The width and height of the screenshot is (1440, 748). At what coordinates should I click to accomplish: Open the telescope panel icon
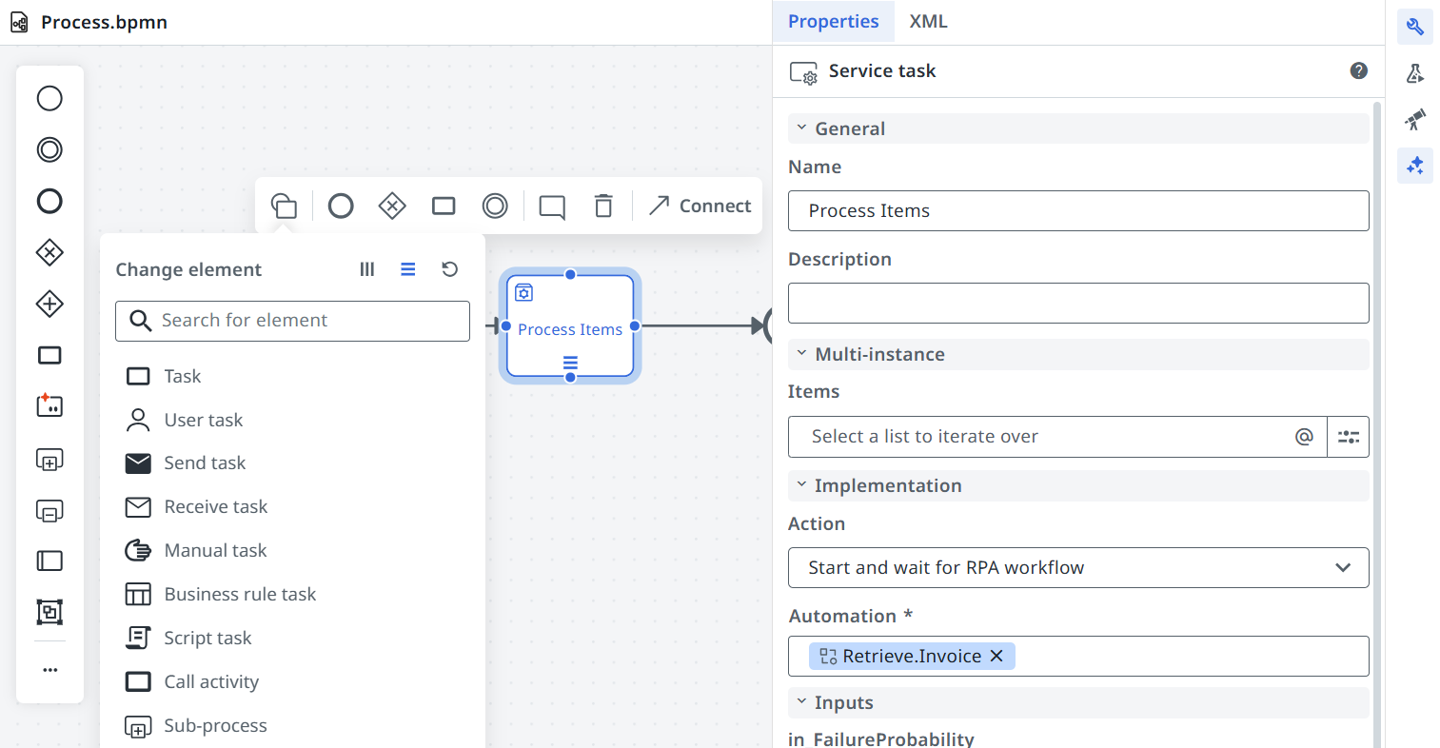coord(1415,119)
